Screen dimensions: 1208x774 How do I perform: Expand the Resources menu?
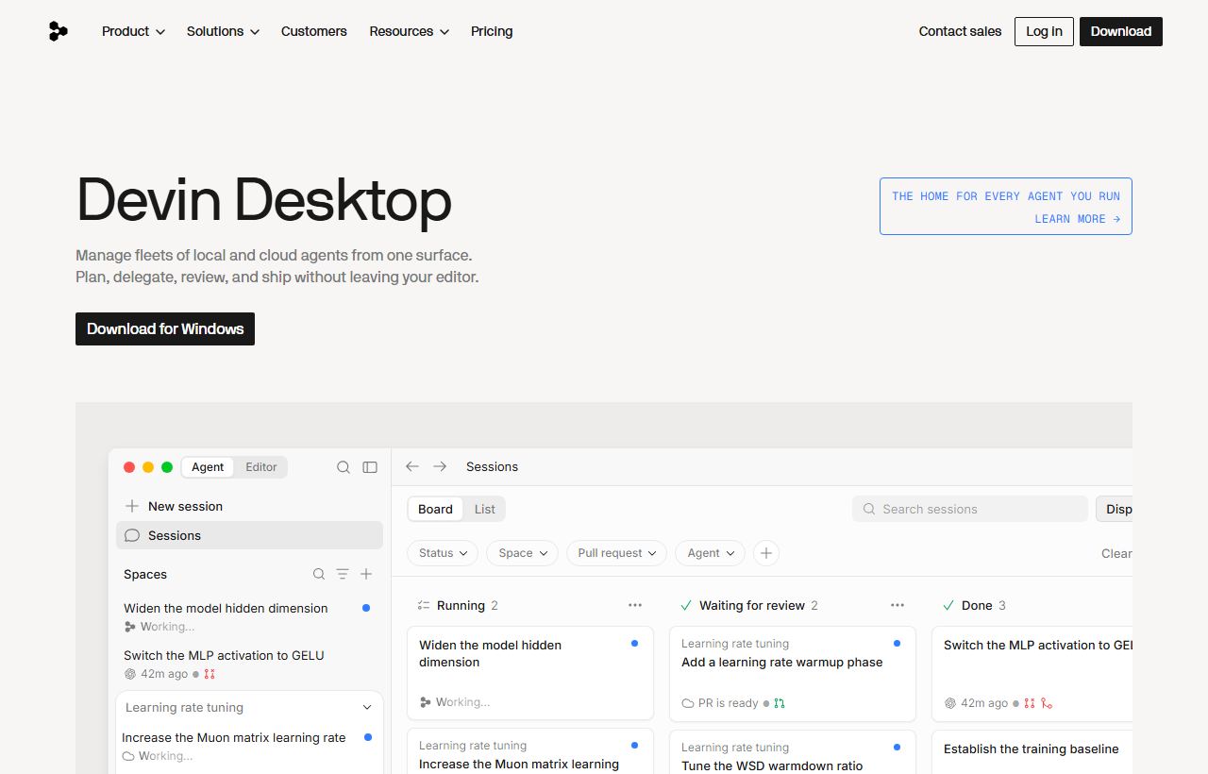[x=409, y=31]
